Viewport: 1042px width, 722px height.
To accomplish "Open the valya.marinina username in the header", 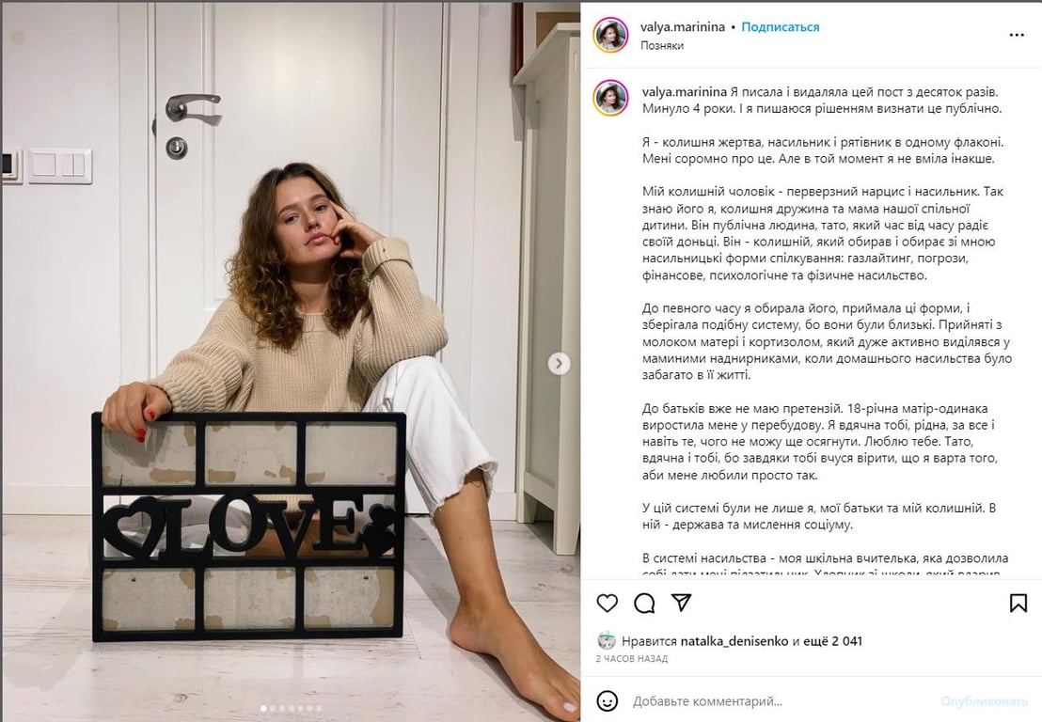I will click(683, 27).
